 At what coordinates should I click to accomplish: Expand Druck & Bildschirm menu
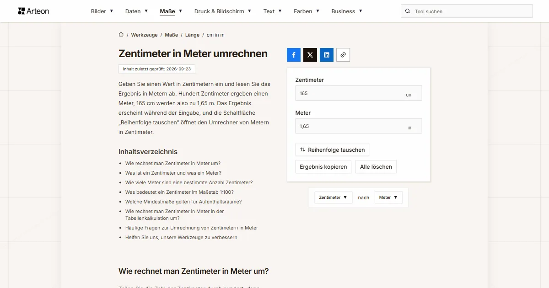pyautogui.click(x=223, y=11)
